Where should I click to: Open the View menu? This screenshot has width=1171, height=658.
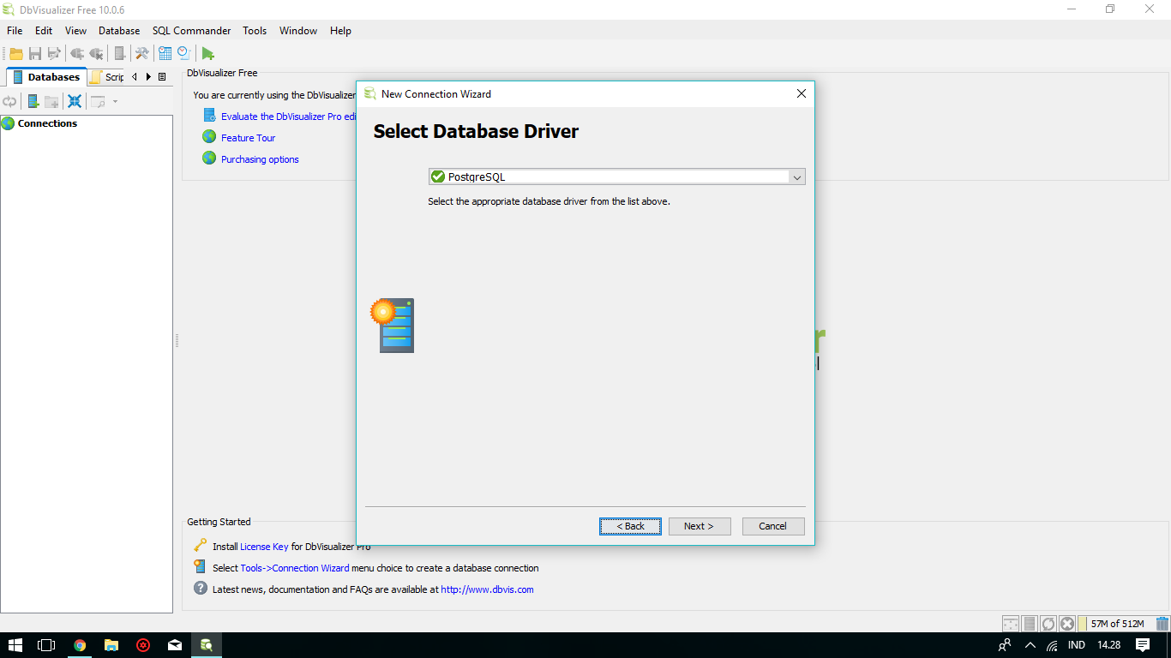[75, 31]
